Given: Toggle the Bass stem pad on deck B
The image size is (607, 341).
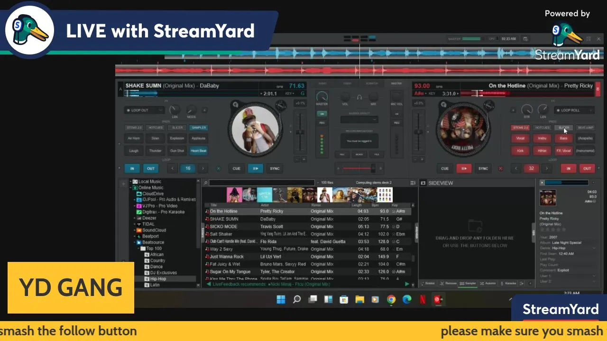Looking at the screenshot, I should tap(563, 138).
